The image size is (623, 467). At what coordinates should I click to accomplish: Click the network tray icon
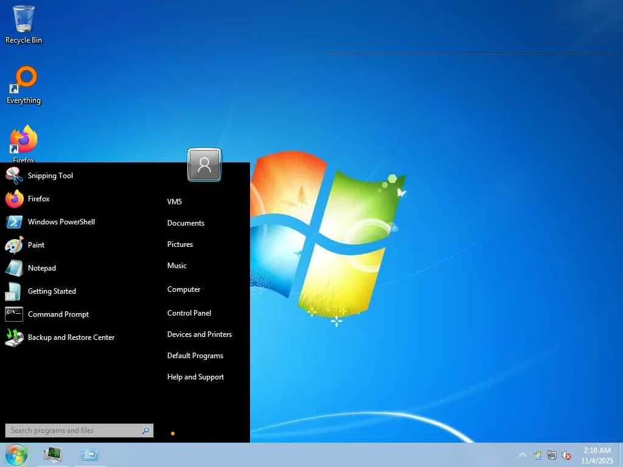pyautogui.click(x=551, y=455)
